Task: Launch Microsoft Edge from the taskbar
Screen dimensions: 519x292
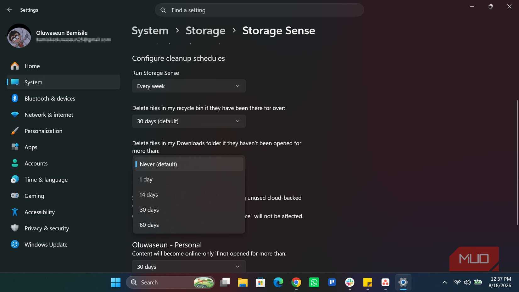Action: [x=278, y=283]
